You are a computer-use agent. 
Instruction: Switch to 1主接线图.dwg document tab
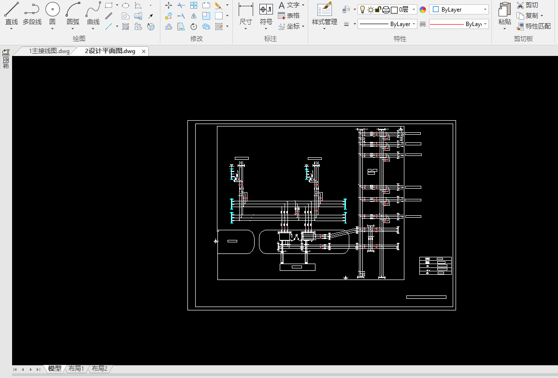[49, 51]
